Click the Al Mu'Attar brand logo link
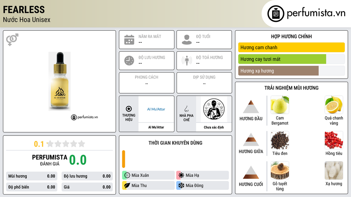The image size is (351, 197). pos(156,109)
